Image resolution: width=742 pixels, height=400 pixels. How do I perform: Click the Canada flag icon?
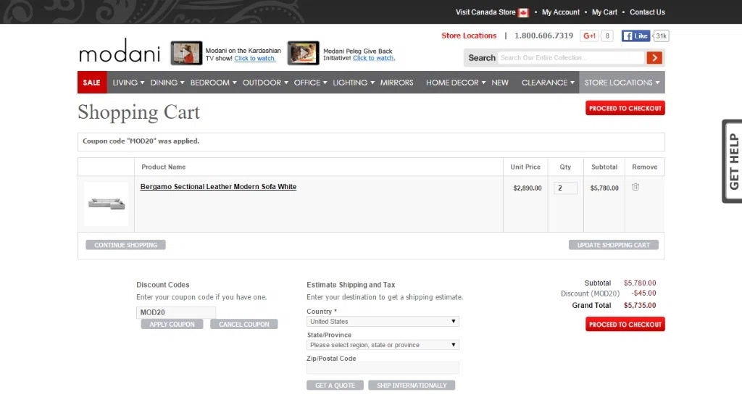[x=523, y=13]
